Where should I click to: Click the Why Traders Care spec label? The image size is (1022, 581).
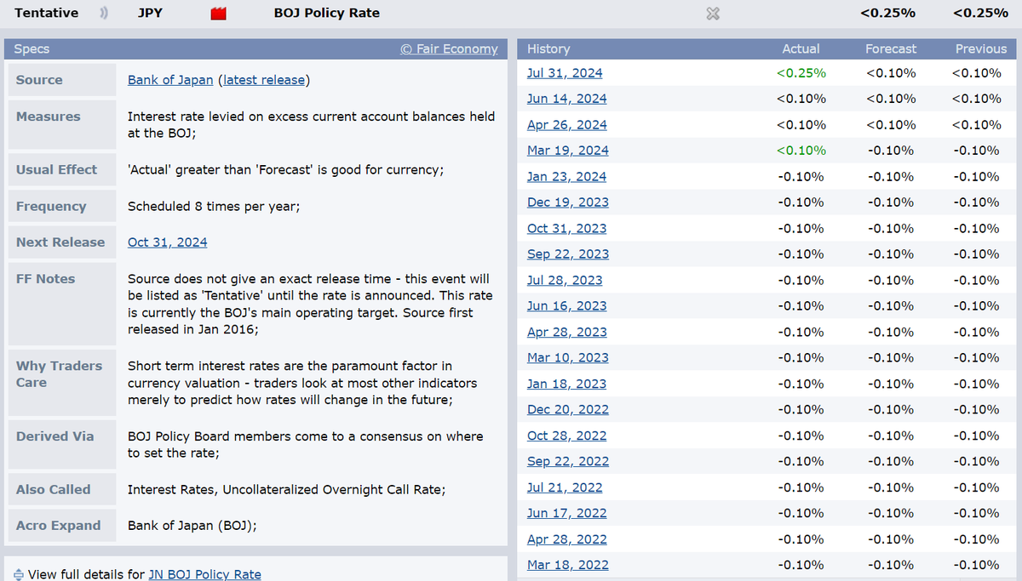59,374
